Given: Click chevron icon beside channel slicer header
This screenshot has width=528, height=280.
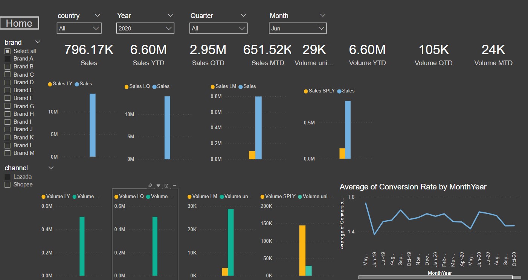Looking at the screenshot, I should (x=51, y=168).
